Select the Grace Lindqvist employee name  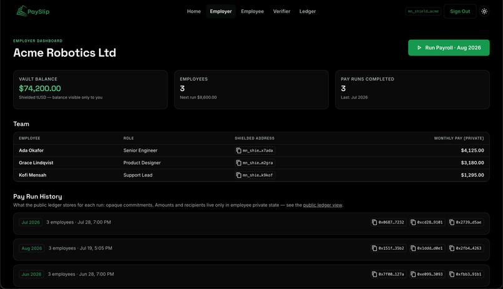36,163
